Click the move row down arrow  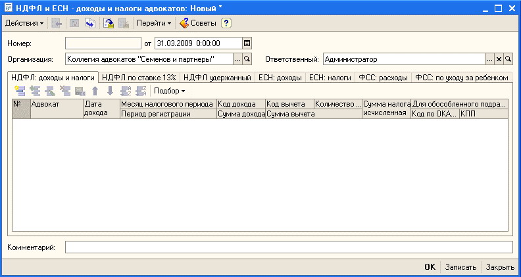click(x=110, y=91)
